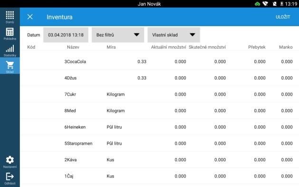Expand the Vlastní sklad dropdown
Screen dimensions: 299x187
point(174,35)
